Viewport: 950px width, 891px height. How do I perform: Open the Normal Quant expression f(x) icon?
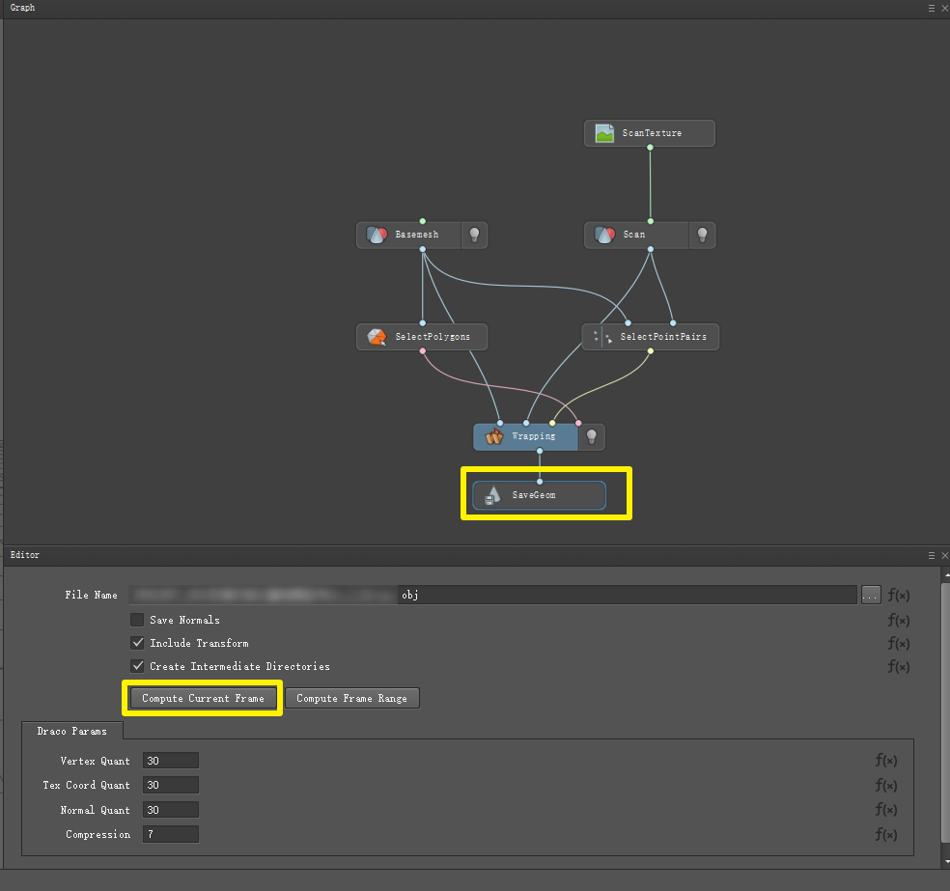point(885,810)
